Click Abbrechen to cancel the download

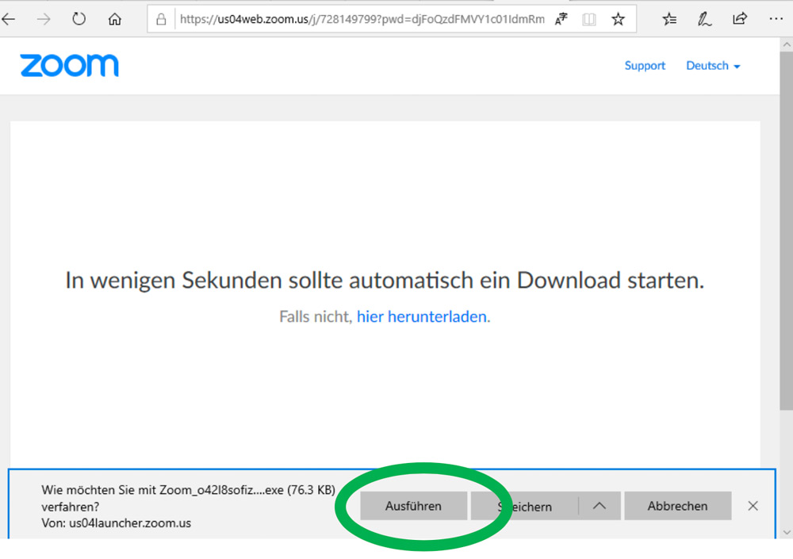678,506
